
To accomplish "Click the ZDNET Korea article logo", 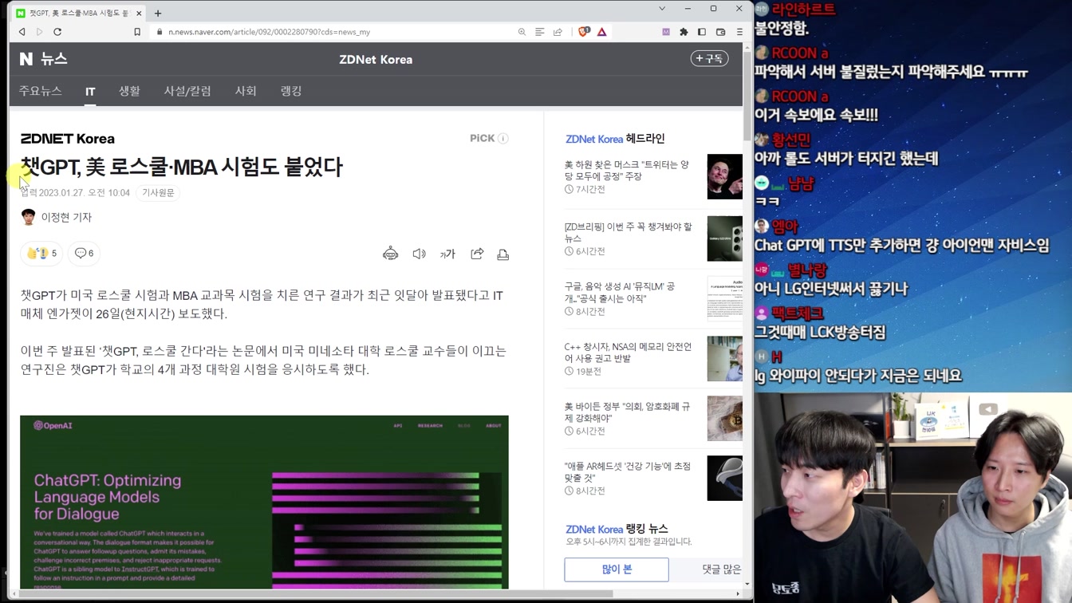I will tap(68, 139).
